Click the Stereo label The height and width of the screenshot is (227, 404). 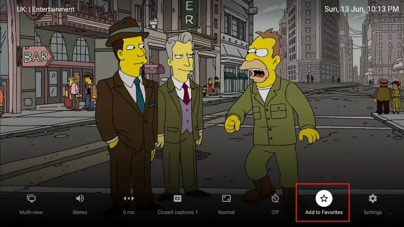79,212
